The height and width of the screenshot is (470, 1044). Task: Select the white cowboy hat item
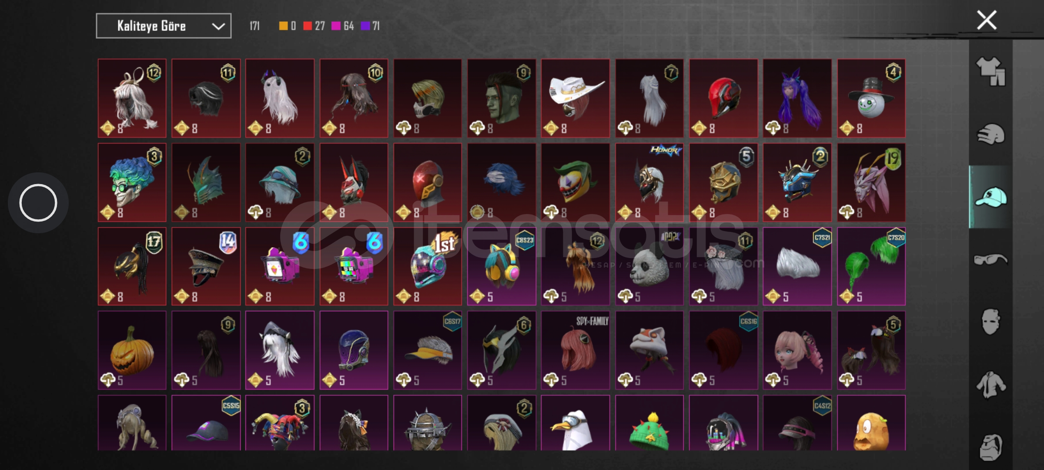576,98
